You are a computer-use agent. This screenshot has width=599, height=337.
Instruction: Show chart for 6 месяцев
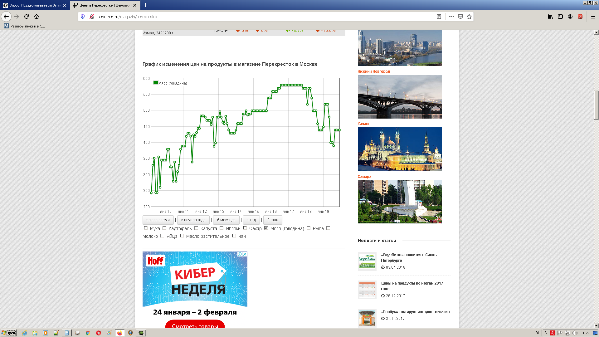pyautogui.click(x=226, y=220)
